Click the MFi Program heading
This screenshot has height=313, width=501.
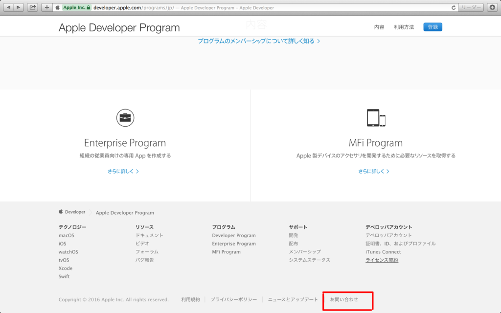pyautogui.click(x=376, y=143)
